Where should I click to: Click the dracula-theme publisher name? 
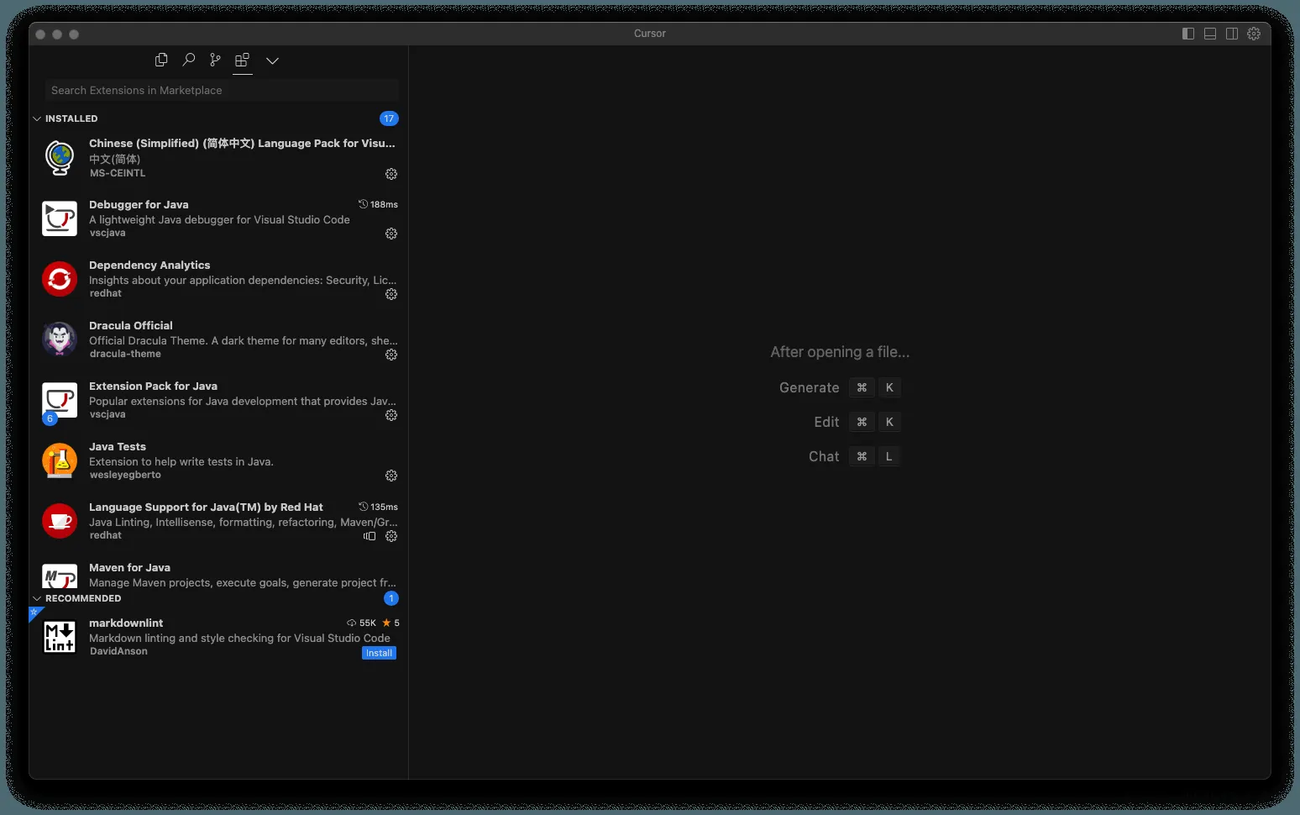click(x=125, y=354)
